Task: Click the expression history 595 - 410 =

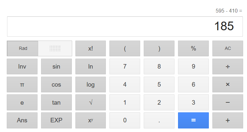Action: pos(229,11)
